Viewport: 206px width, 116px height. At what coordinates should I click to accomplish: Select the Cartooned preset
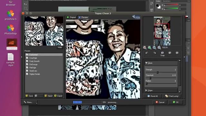[x=44, y=54]
